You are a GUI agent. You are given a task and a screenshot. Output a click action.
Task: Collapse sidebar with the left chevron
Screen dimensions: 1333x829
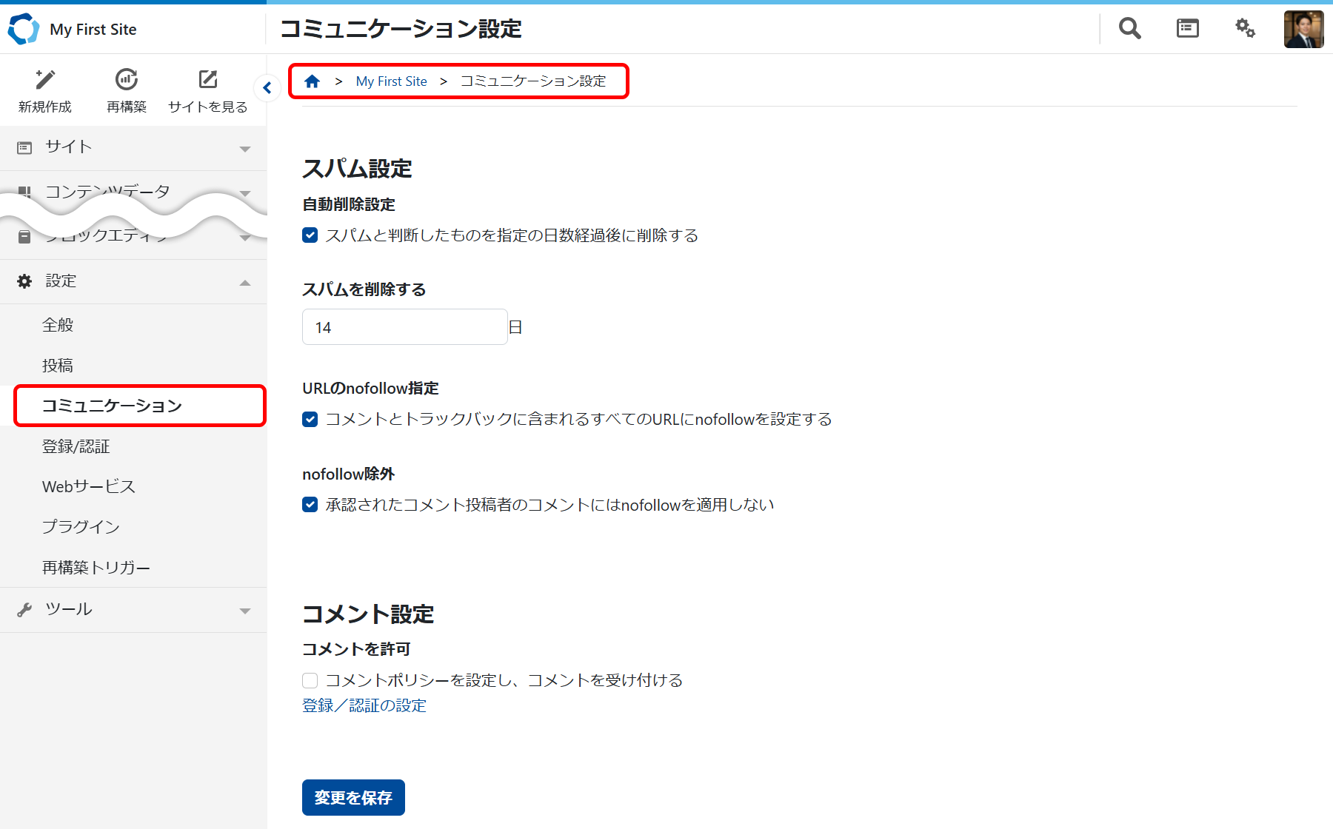click(x=267, y=88)
